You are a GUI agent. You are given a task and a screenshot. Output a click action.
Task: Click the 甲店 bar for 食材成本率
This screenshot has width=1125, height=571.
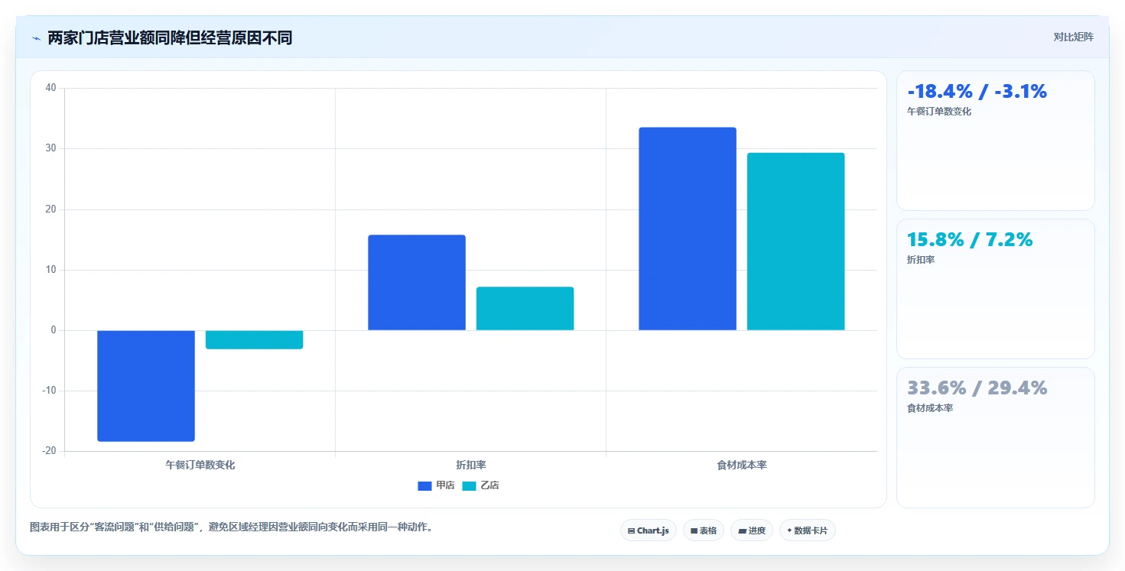point(688,229)
